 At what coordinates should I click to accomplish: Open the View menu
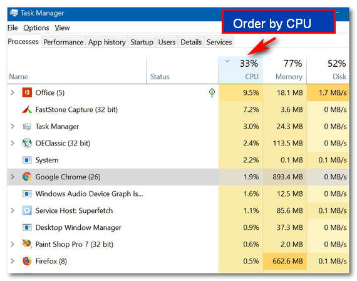(62, 28)
